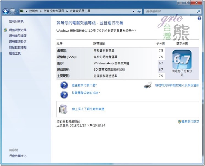Open recent pages dropdown beside nav arrows
205x166 pixels.
[x=17, y=12]
